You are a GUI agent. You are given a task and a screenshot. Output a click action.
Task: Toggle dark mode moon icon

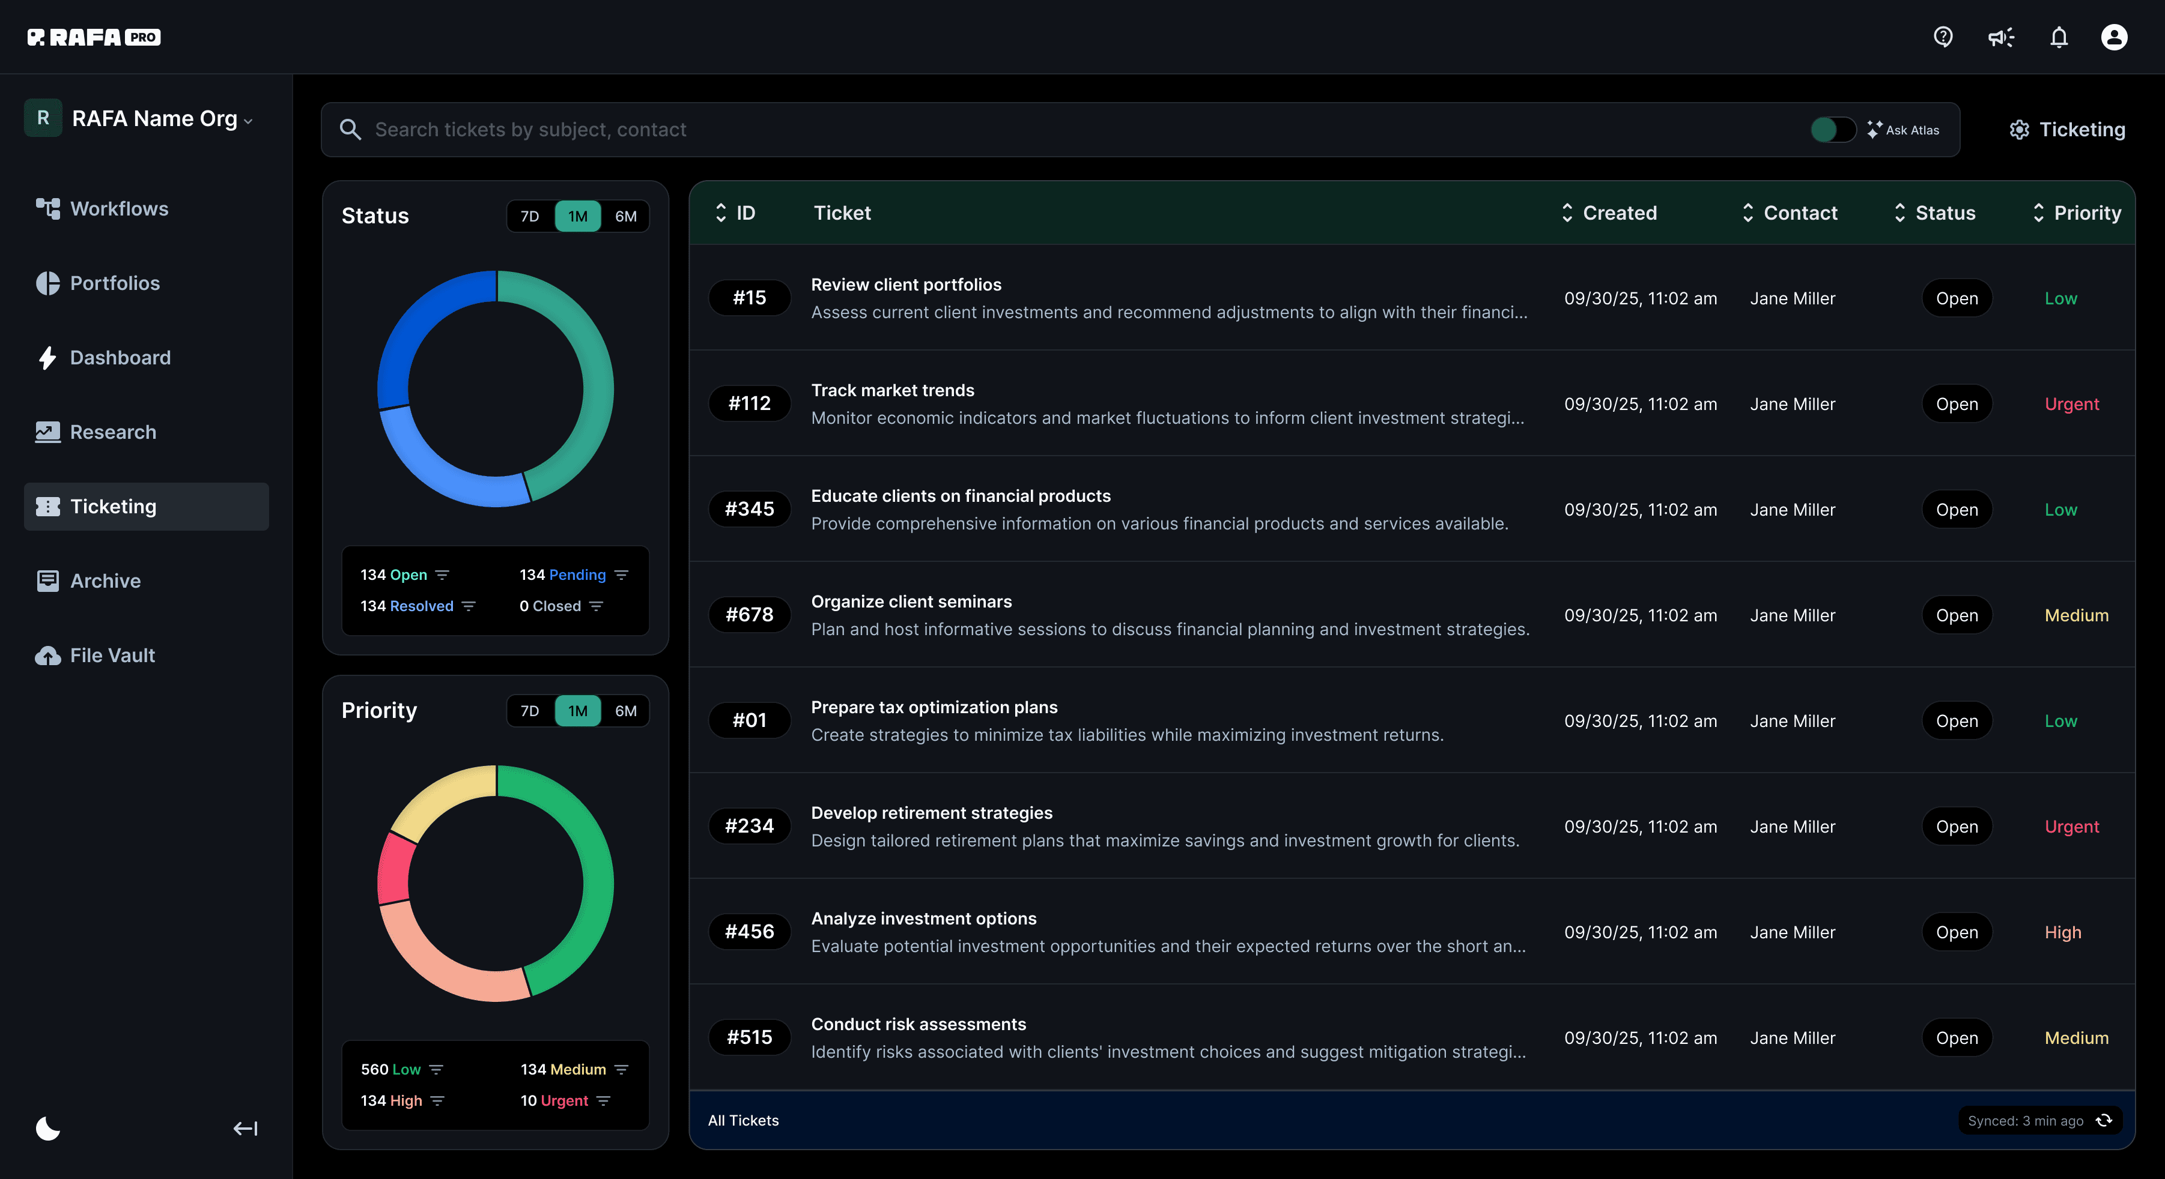pos(48,1129)
